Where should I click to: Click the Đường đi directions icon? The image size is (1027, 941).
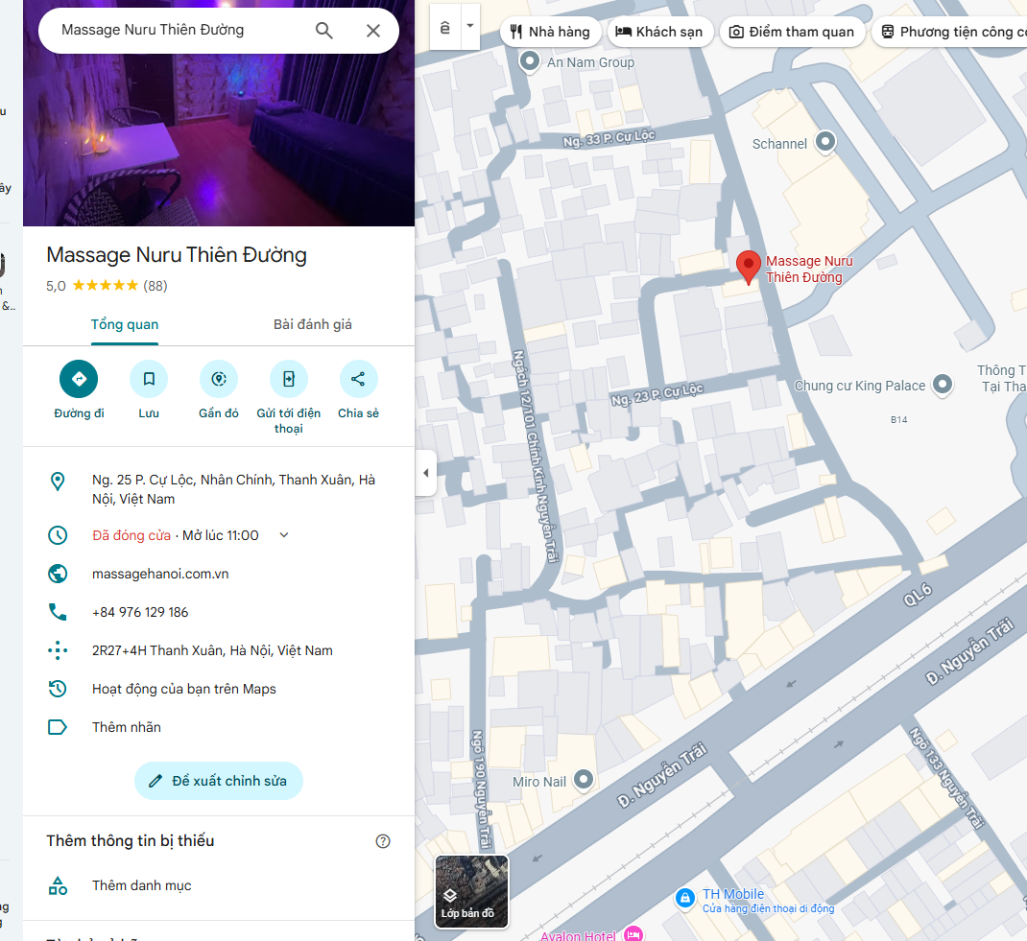[x=79, y=379]
